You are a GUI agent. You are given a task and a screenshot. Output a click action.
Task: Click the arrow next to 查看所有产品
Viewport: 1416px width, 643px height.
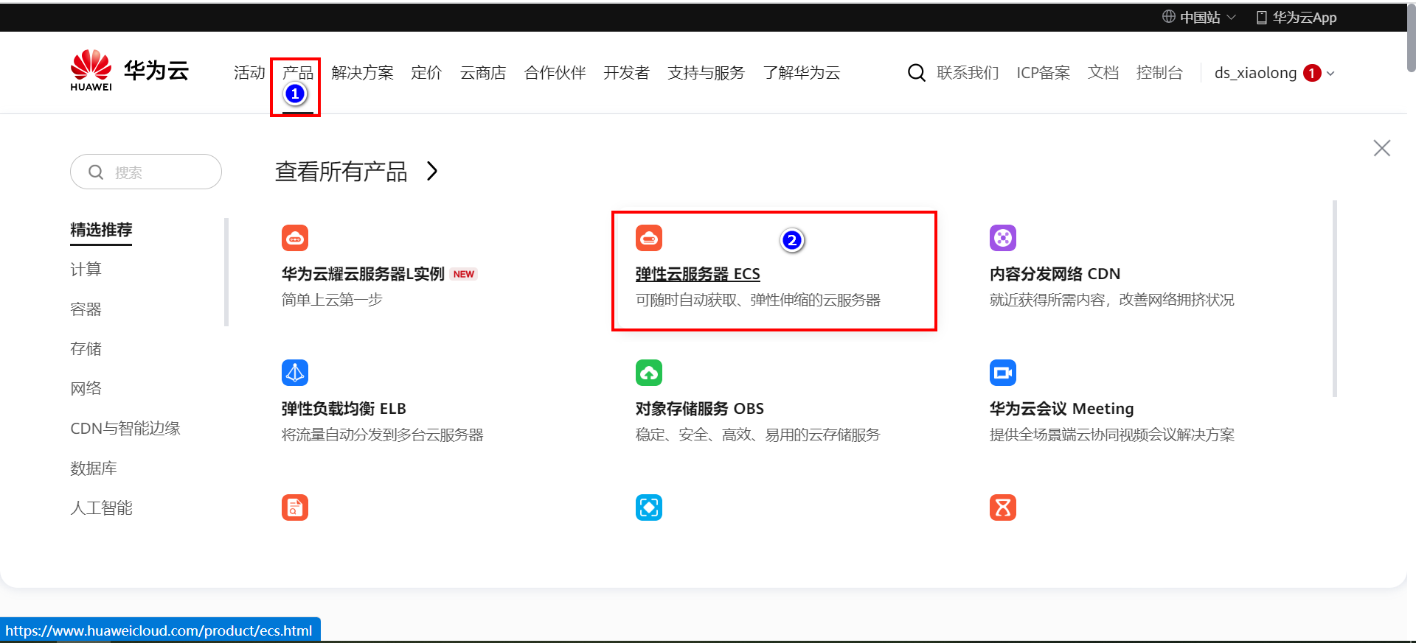click(x=432, y=172)
